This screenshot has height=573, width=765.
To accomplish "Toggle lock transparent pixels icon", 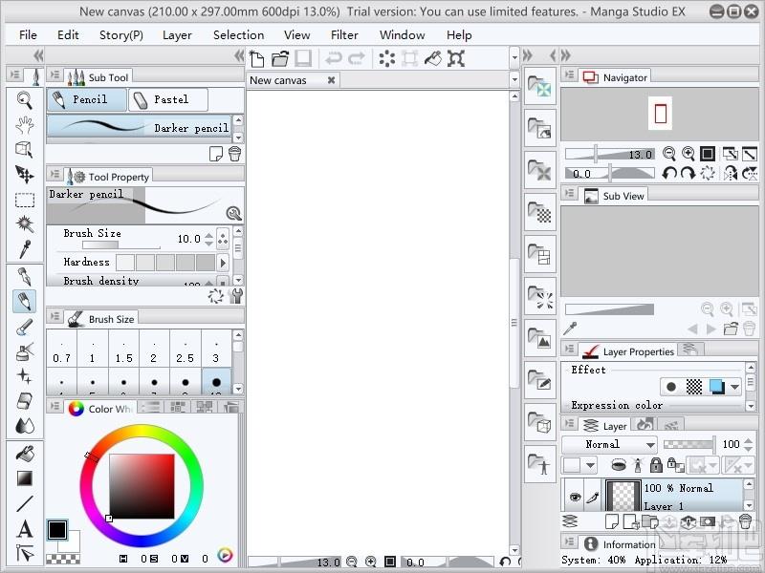I will (x=676, y=465).
